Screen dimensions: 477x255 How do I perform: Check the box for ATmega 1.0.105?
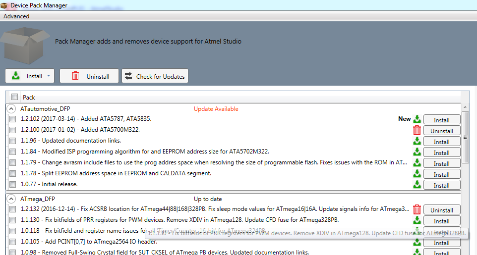12,242
